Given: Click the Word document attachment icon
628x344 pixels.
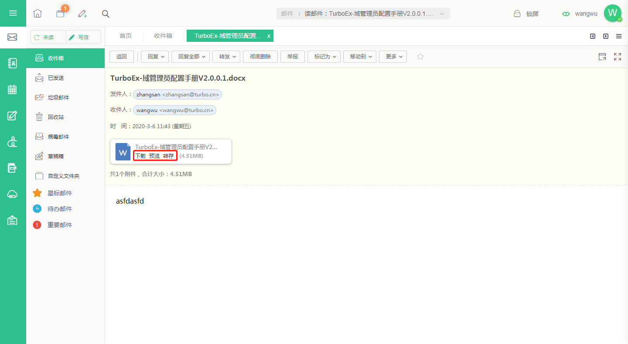Looking at the screenshot, I should (123, 152).
